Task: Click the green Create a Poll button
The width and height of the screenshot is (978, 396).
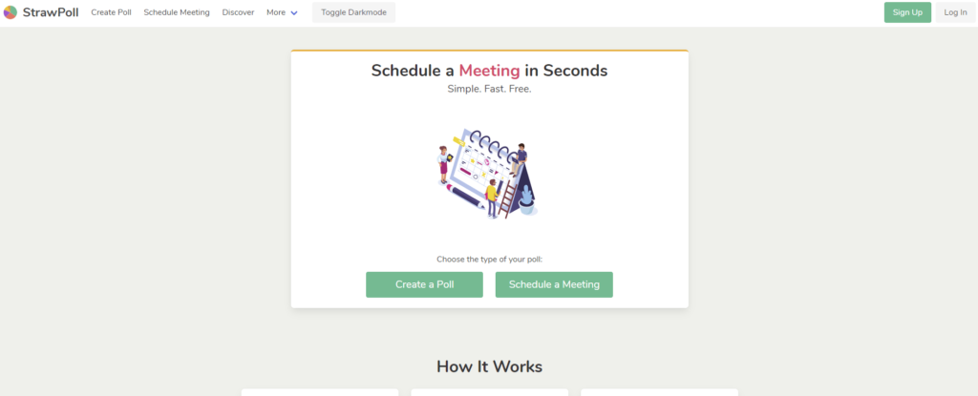Action: [x=424, y=284]
